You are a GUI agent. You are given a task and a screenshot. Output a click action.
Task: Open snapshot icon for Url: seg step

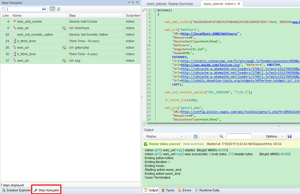click(64, 60)
